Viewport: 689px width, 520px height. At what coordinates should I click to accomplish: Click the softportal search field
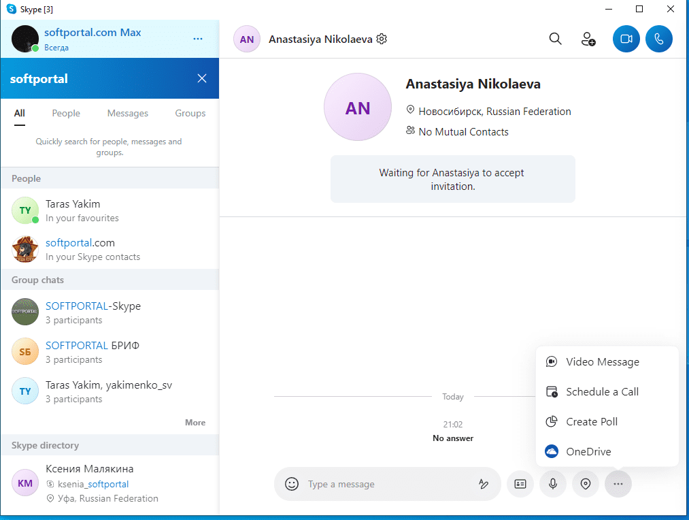pyautogui.click(x=99, y=79)
